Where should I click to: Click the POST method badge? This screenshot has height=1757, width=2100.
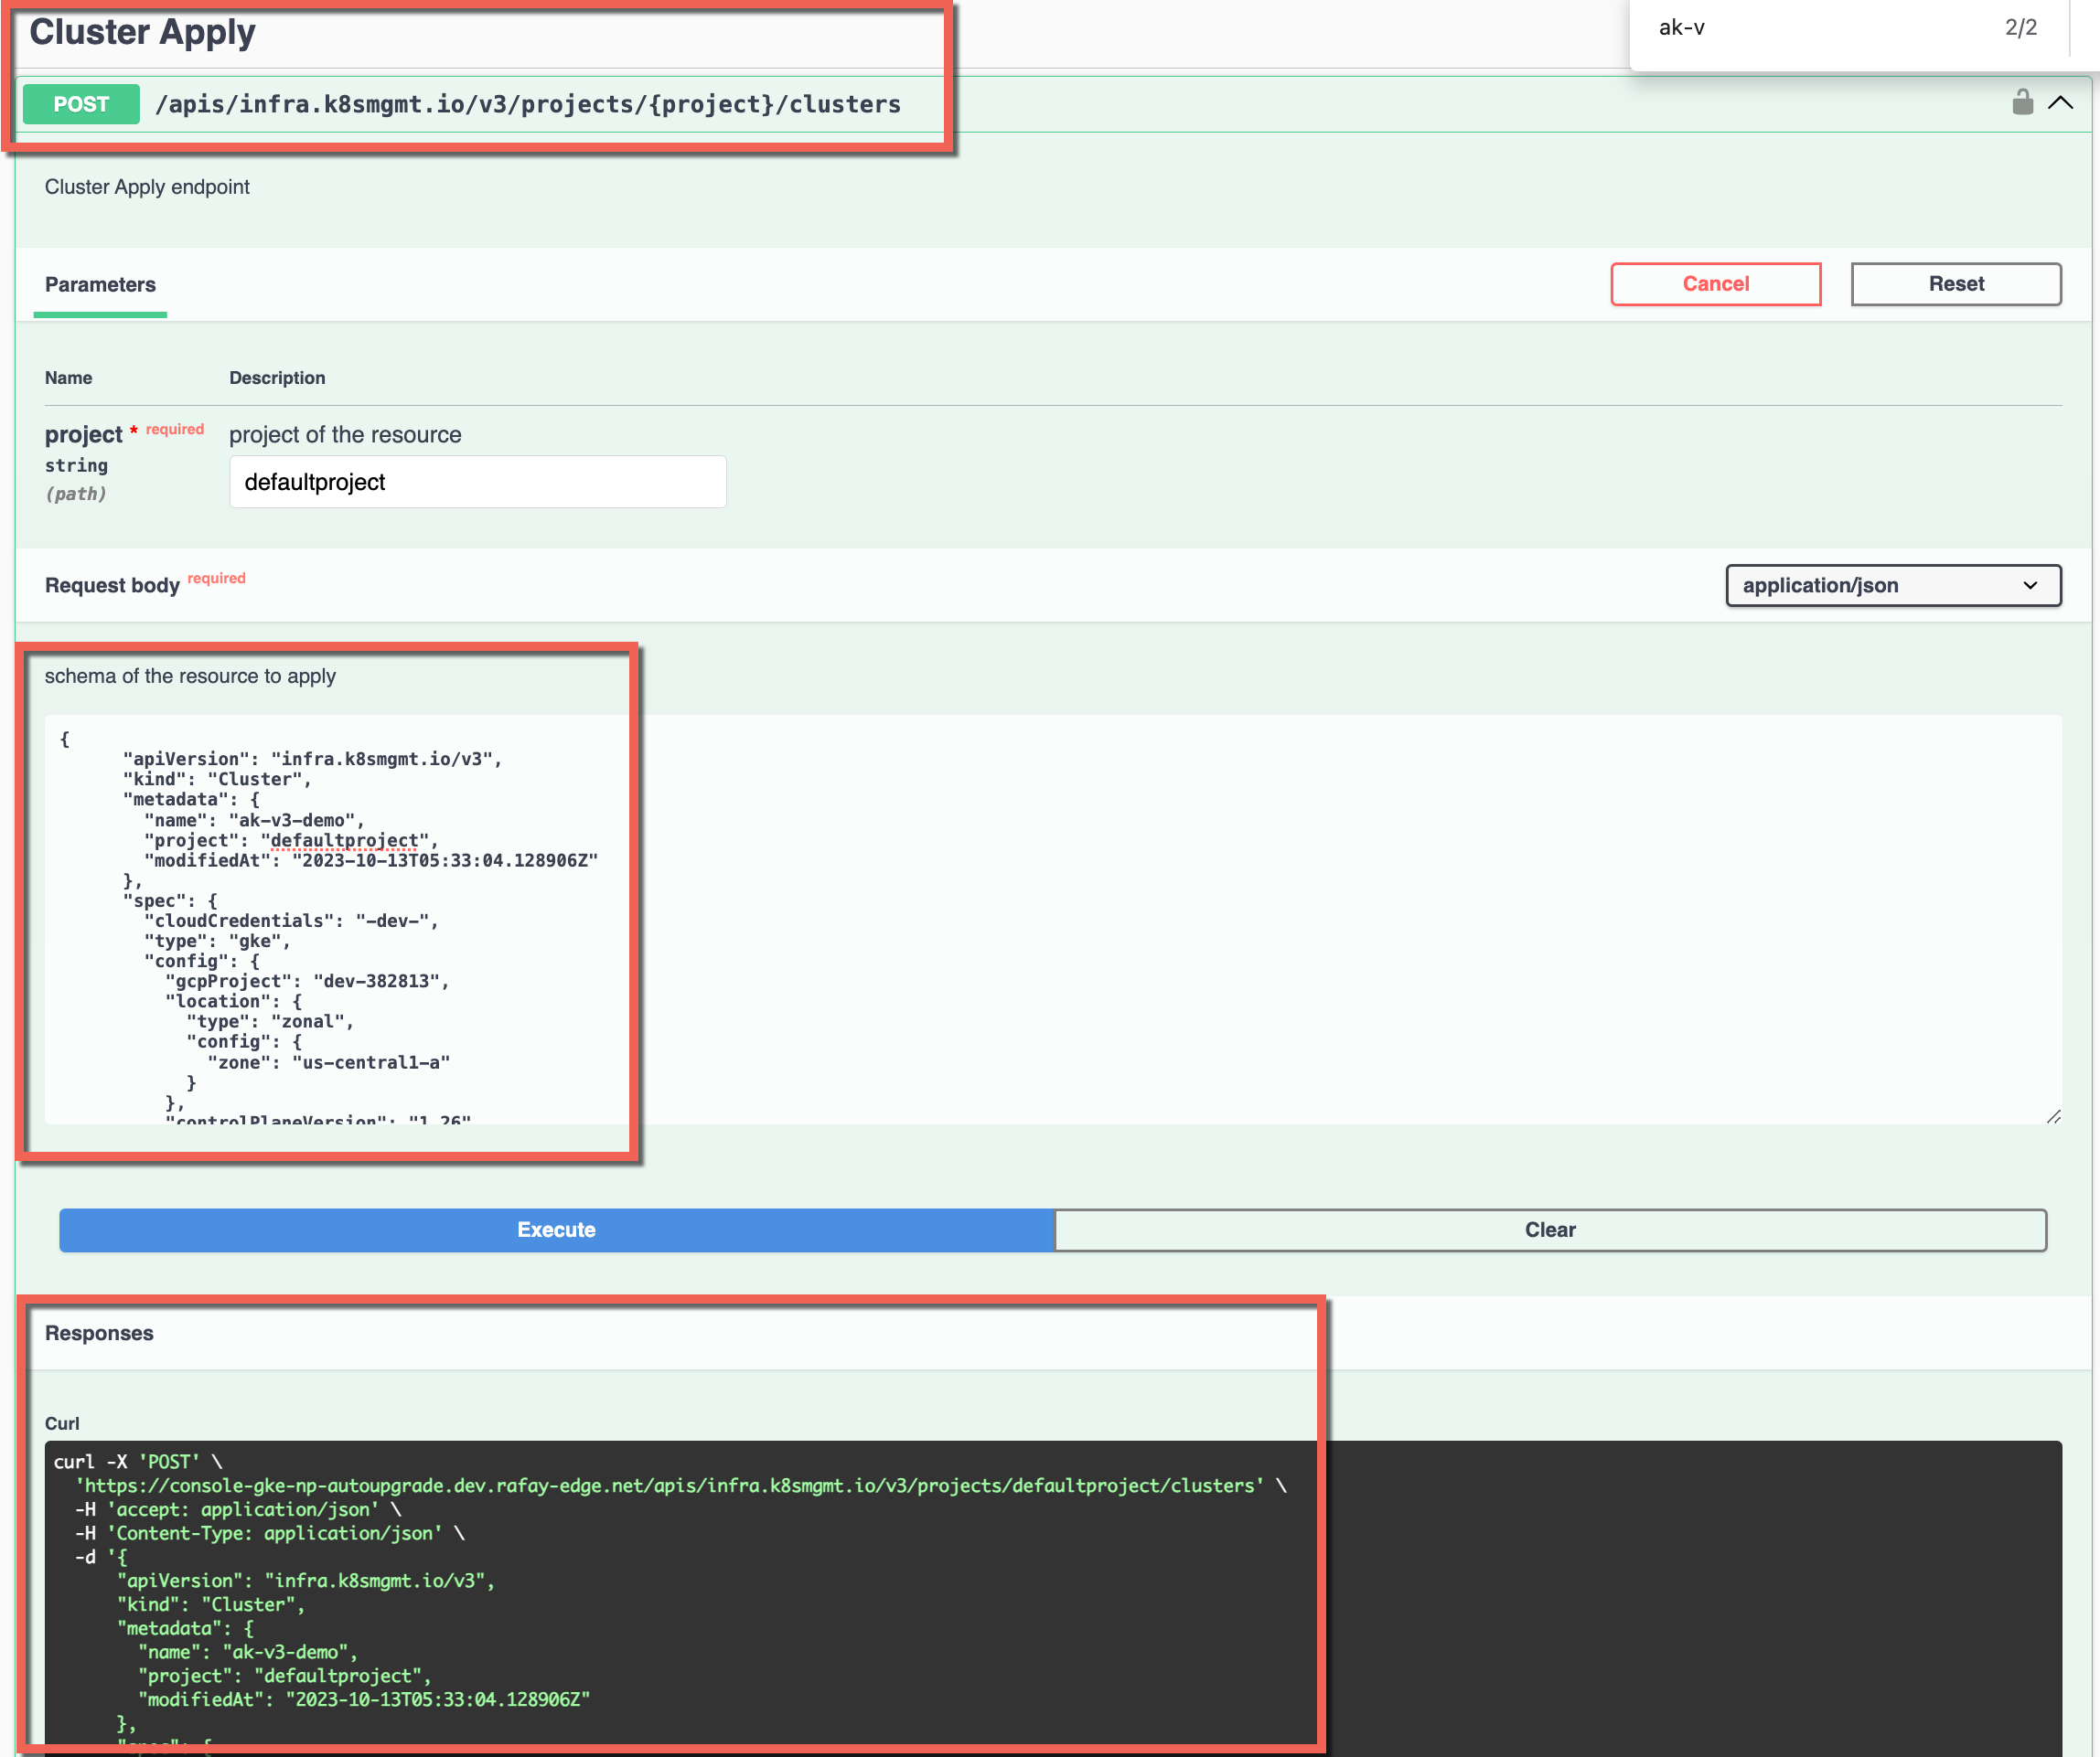[81, 104]
